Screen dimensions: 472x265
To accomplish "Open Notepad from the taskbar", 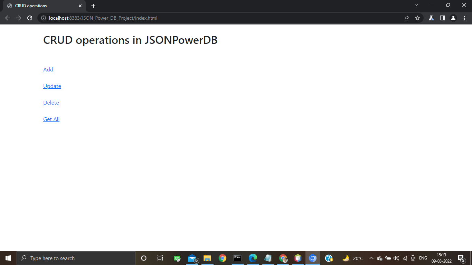I will [x=268, y=258].
